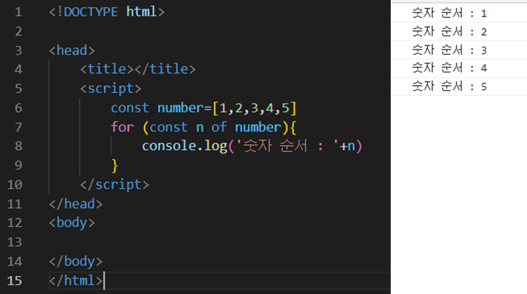Click the yellow closing brace on line 9
This screenshot has height=294, width=527.
click(114, 166)
